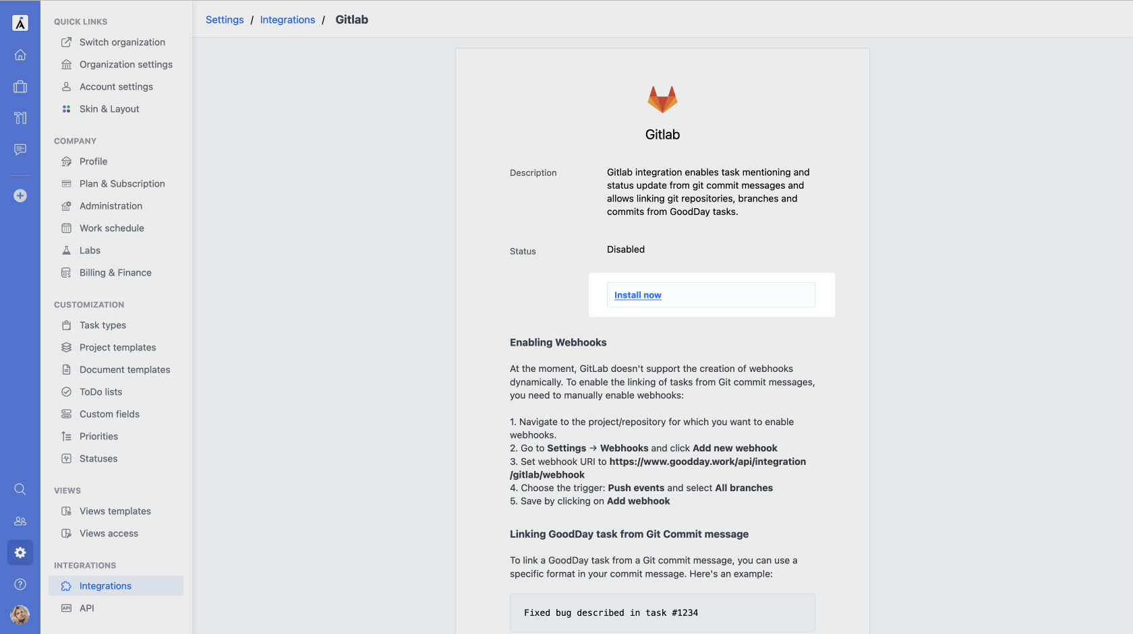The height and width of the screenshot is (634, 1133).
Task: Open the Projects briefcase icon
Action: (20, 86)
